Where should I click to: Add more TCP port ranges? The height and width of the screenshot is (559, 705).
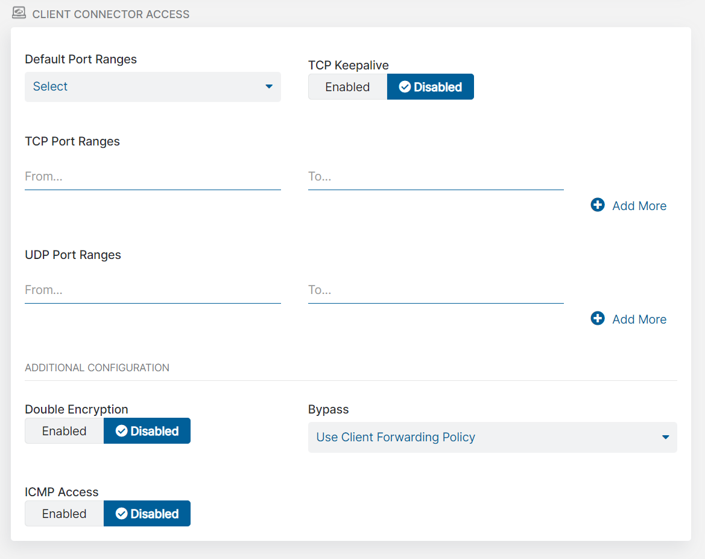(639, 206)
